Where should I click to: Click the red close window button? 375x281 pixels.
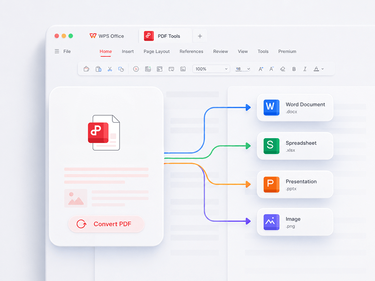(x=57, y=36)
